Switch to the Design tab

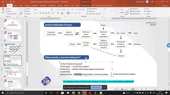coord(27,5)
